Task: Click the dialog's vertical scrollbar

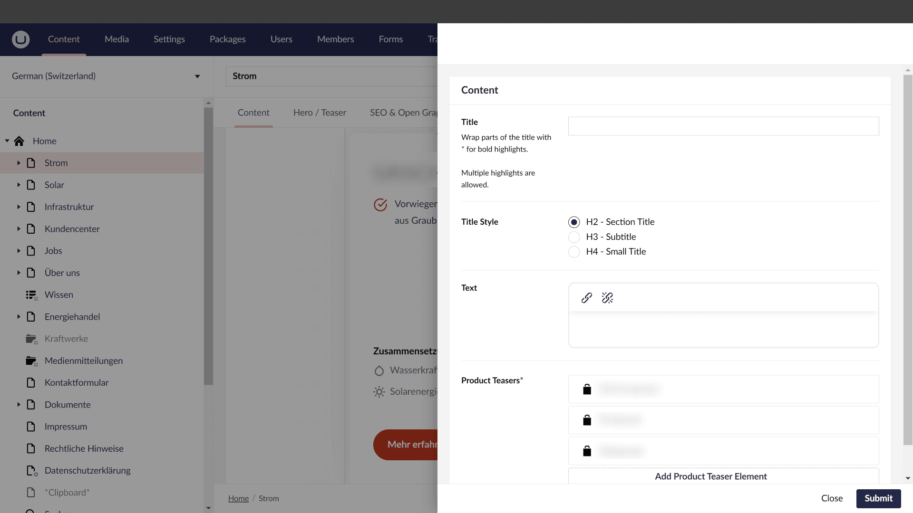Action: (908, 259)
